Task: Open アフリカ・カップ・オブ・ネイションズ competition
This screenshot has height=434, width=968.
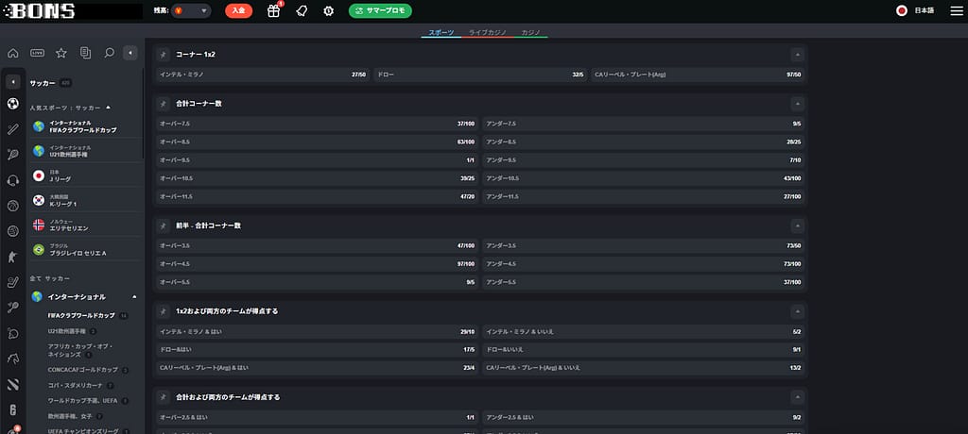Action: click(x=80, y=351)
